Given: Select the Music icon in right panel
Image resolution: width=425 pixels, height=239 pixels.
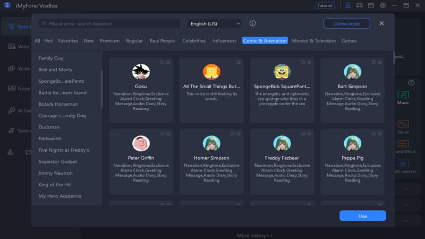Looking at the screenshot, I should pyautogui.click(x=403, y=95).
